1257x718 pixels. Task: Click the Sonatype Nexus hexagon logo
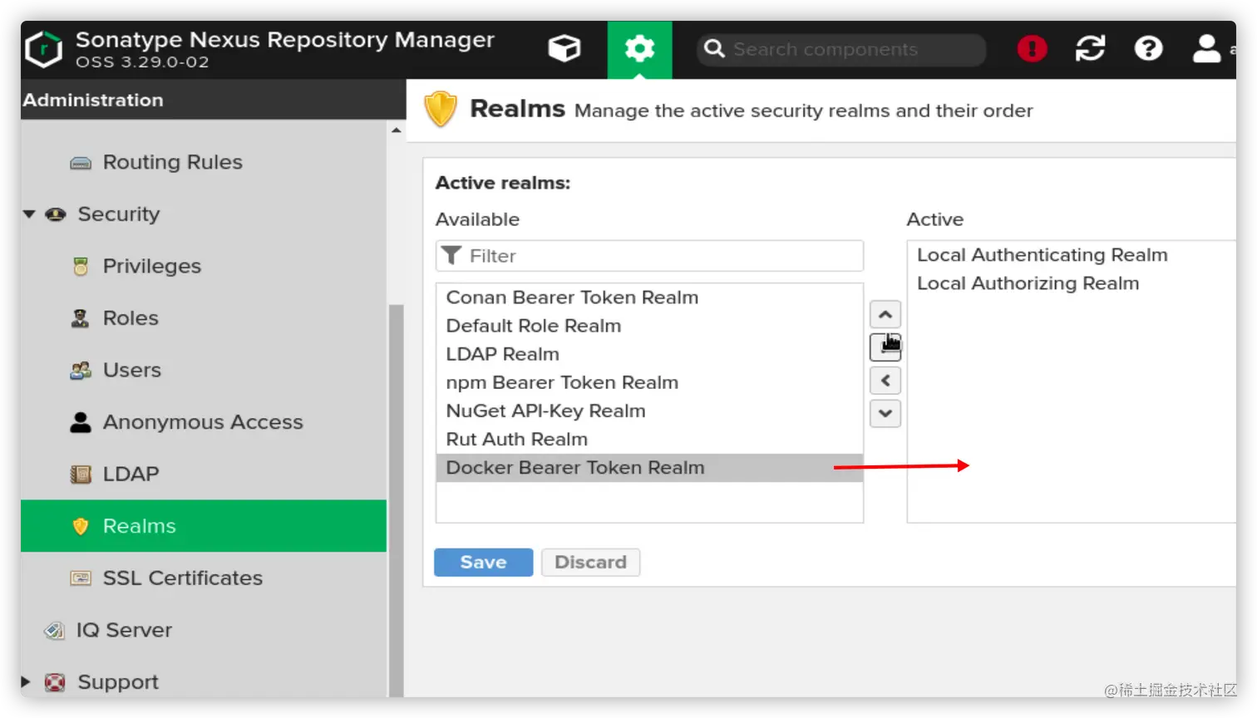pos(44,49)
